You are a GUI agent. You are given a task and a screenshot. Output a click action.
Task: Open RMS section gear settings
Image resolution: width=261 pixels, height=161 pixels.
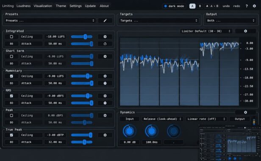point(105,96)
